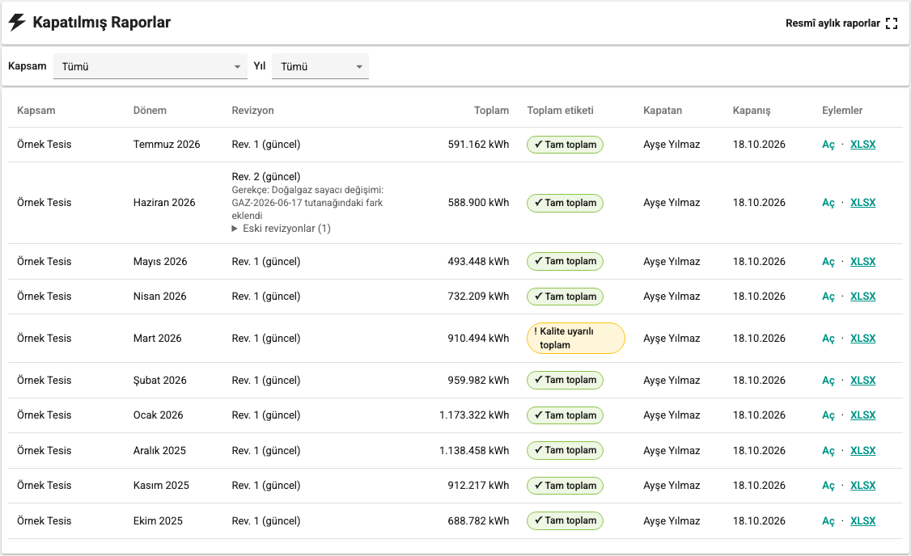Download XLSX for Ekim 2025
This screenshot has width=911, height=556.
click(862, 521)
